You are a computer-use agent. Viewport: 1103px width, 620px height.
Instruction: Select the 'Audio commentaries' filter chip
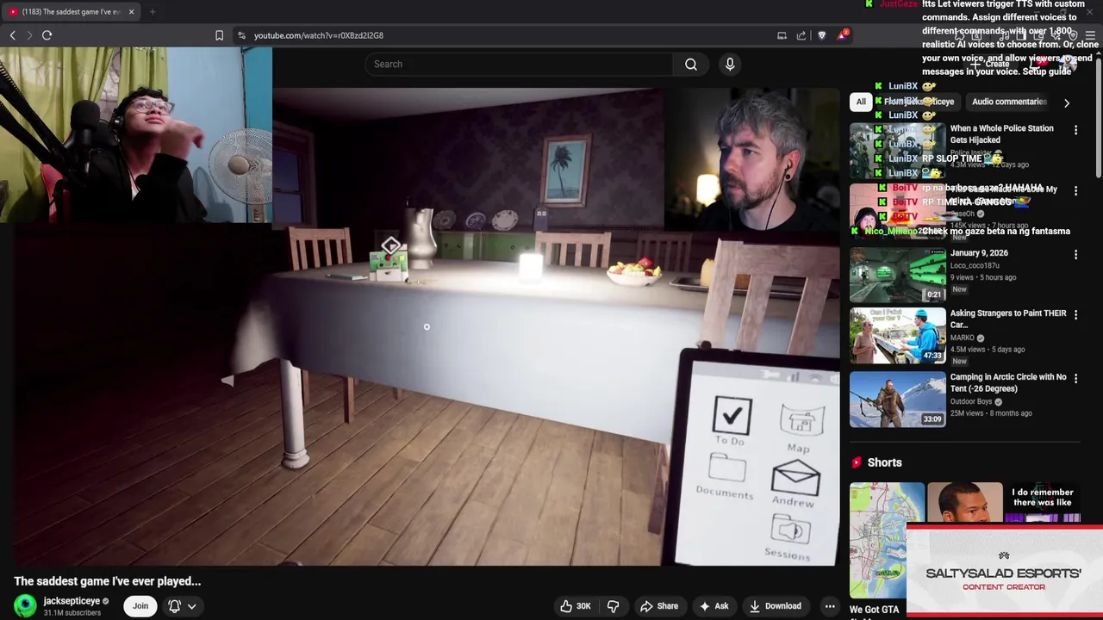click(1009, 102)
